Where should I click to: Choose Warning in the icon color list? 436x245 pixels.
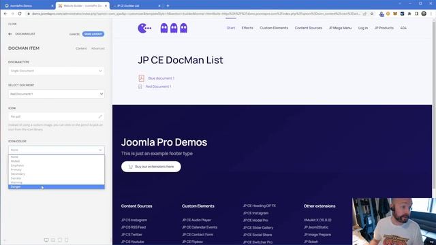click(56, 182)
